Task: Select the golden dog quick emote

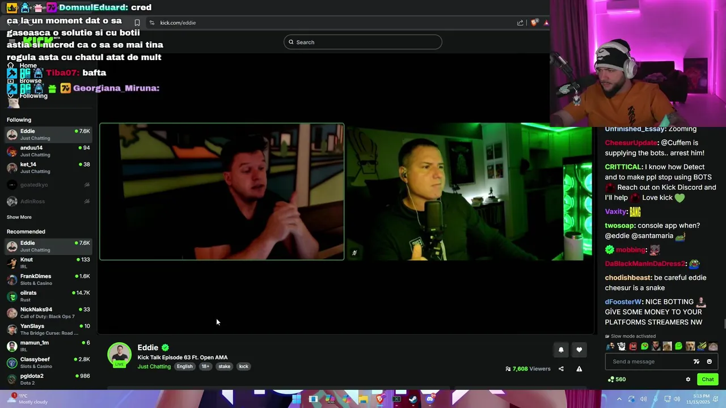Action: (690, 346)
